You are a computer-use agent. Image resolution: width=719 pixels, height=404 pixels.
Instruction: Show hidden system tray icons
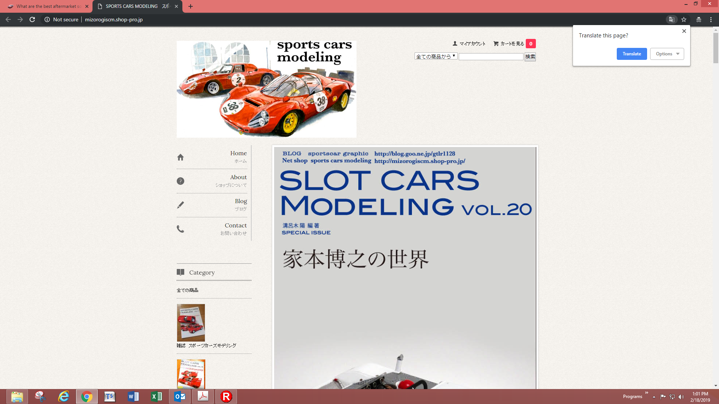pyautogui.click(x=654, y=397)
